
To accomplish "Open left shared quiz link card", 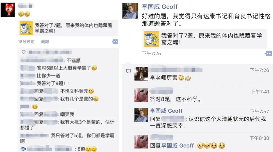I will [69, 28].
